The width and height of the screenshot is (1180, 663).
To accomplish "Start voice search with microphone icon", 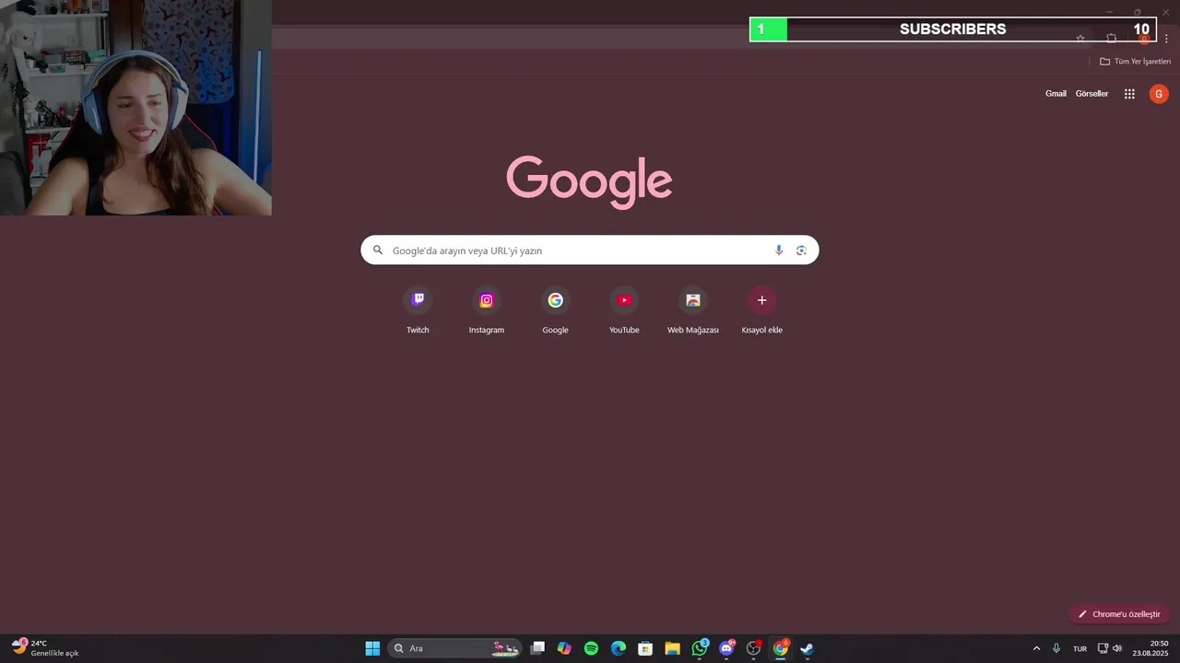I will coord(779,250).
